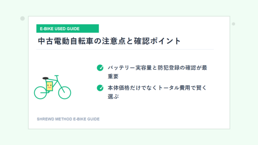Click the bicycle's rear wheel
This screenshot has width=258, height=145.
pyautogui.click(x=40, y=93)
